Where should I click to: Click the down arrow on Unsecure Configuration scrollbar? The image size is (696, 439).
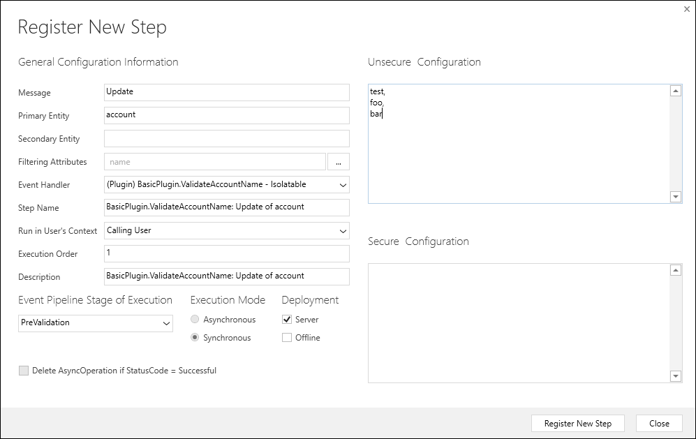click(675, 197)
